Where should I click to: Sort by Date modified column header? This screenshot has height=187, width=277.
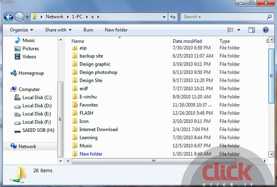coord(187,41)
